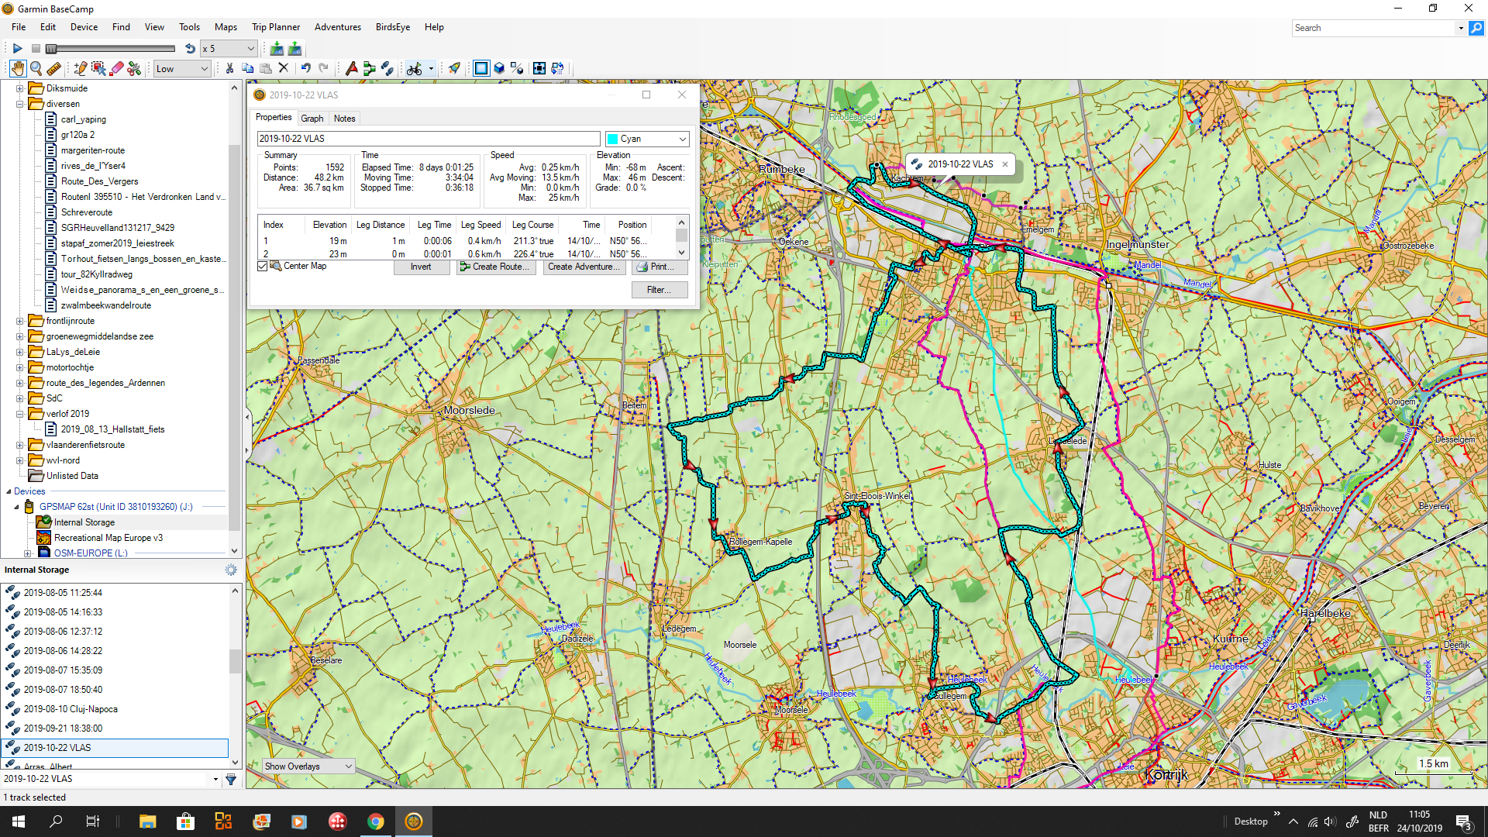This screenshot has height=837, width=1488.
Task: Select the New Waypoint flag tool
Action: tap(352, 68)
